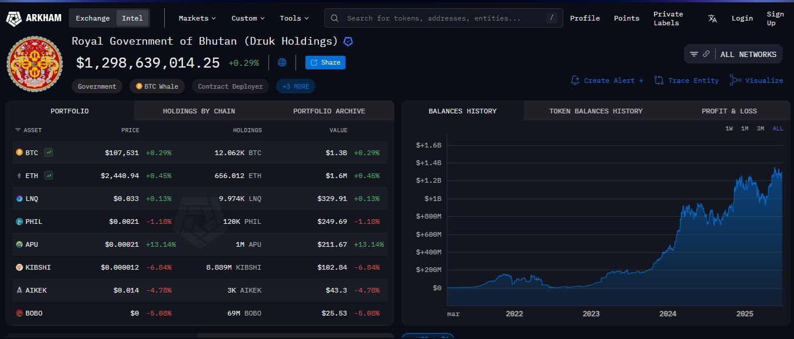Click the total balance $1,298,639,014.25

pos(148,63)
